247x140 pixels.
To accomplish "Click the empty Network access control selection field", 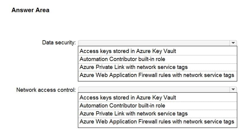I will pyautogui.click(x=154, y=90).
